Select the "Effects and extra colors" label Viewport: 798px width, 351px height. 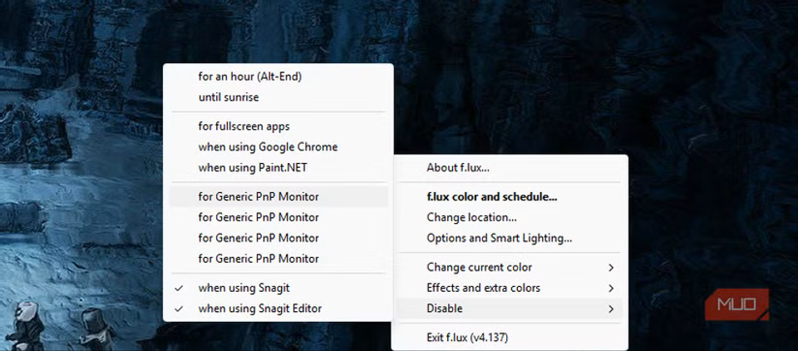point(483,288)
